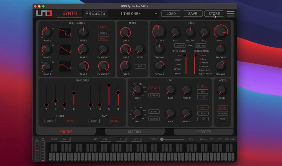Click the GLIDE knob
The image size is (282, 166).
[x=222, y=90]
